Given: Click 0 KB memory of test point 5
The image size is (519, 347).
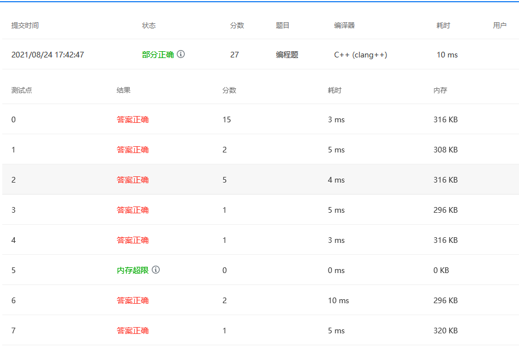Looking at the screenshot, I should point(441,270).
